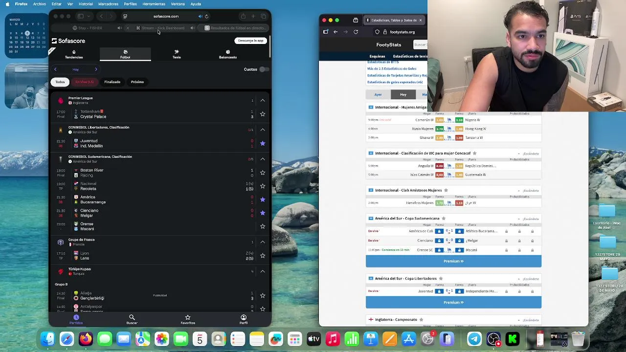The height and width of the screenshot is (352, 626).
Task: Toggle Safari sidebar icon
Action: click(81, 16)
